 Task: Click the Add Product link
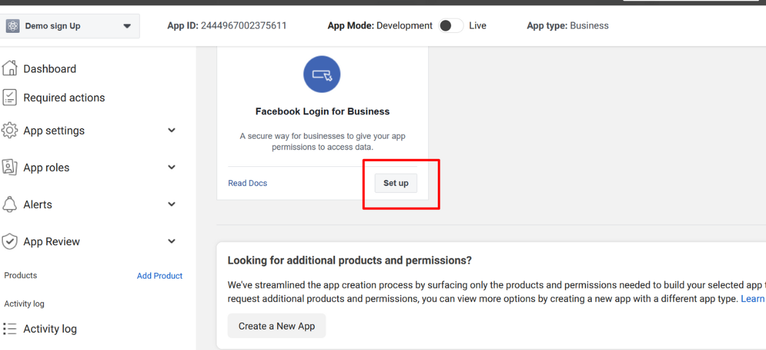pyautogui.click(x=160, y=276)
